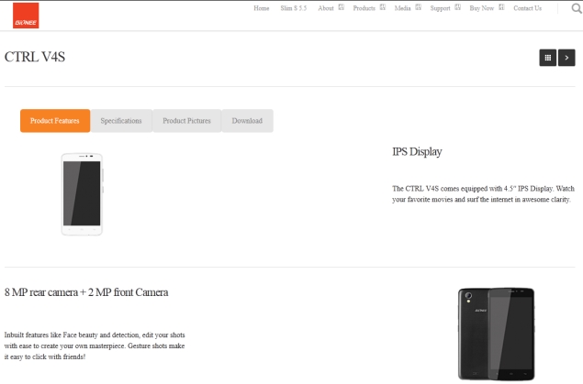Screen dimensions: 583x384
Task: Click the 8 MP rear camera heading
Action: coord(86,292)
